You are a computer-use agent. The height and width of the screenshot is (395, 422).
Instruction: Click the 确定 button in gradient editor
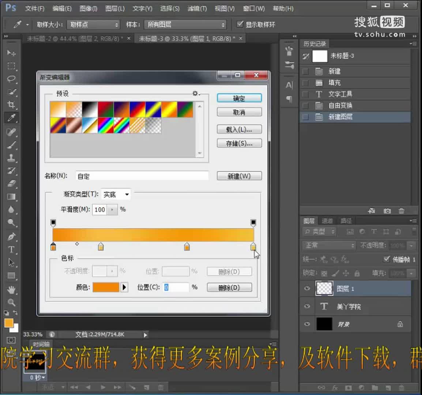coord(239,98)
